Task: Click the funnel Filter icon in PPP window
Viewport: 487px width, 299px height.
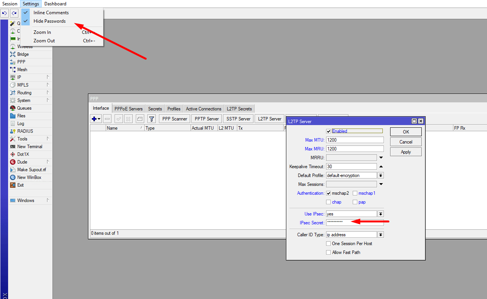Action: tap(152, 119)
